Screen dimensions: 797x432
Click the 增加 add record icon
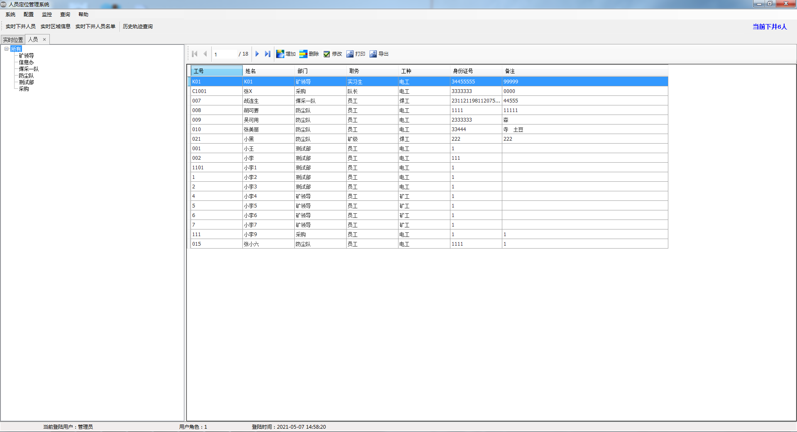coord(281,54)
